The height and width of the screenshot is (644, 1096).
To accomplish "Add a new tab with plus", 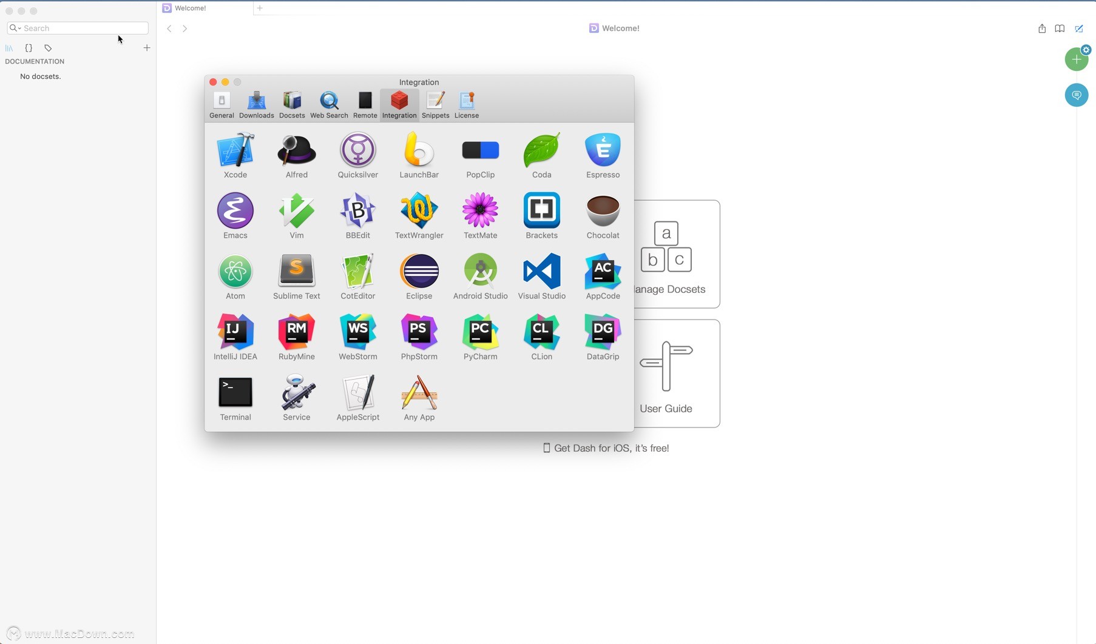I will (x=260, y=8).
